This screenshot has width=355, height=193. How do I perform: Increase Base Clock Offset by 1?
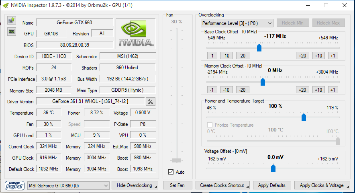[x=333, y=56]
